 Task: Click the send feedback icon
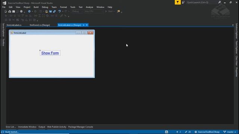pyautogui.click(x=183, y=2)
